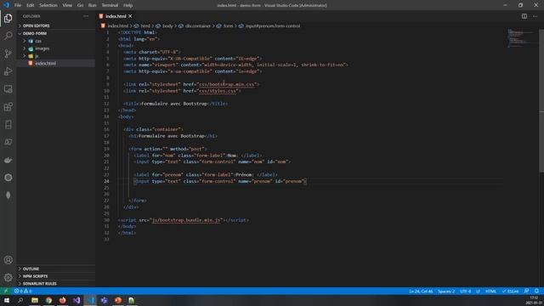Click the div.container breadcrumb item
Viewport: 544px width, 306px height.
198,25
